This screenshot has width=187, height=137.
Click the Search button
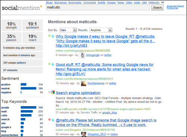point(157,7)
